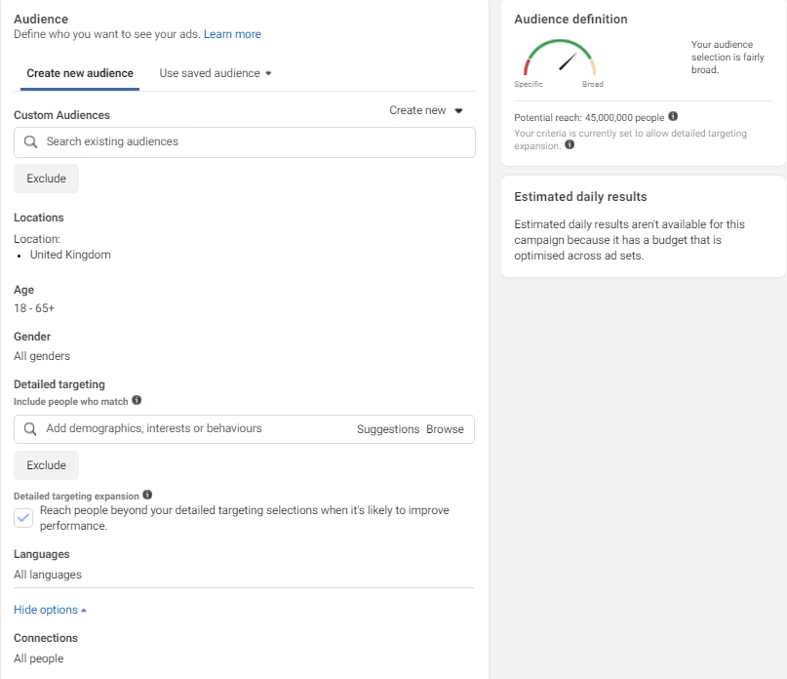Click the audience size gauge meter
787x679 pixels.
pyautogui.click(x=559, y=59)
